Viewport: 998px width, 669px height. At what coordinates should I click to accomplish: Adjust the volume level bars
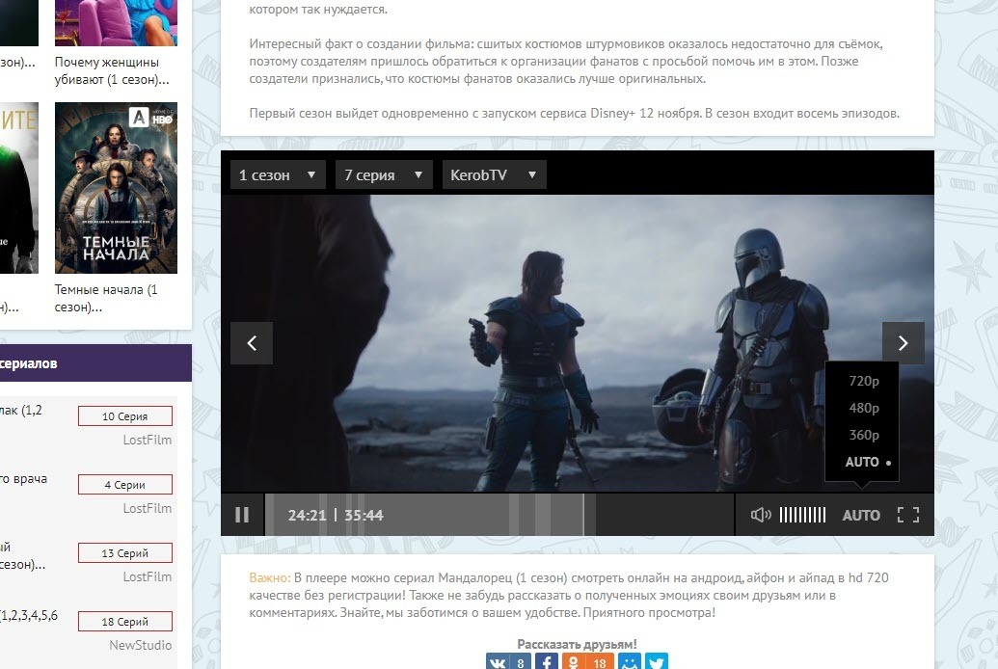coord(802,515)
